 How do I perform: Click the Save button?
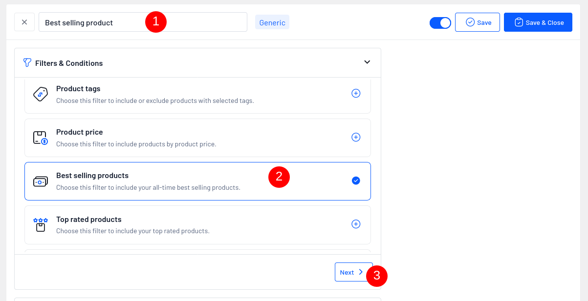(478, 22)
